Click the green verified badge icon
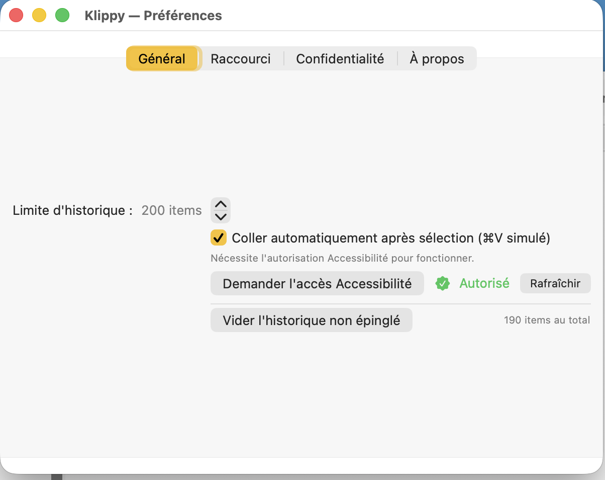 [442, 283]
